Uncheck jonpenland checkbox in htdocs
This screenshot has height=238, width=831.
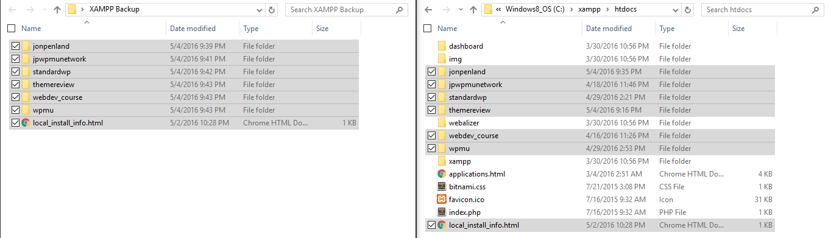pyautogui.click(x=431, y=72)
